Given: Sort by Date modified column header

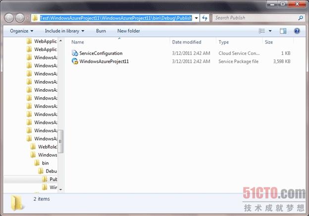Looking at the screenshot, I should coord(187,42).
